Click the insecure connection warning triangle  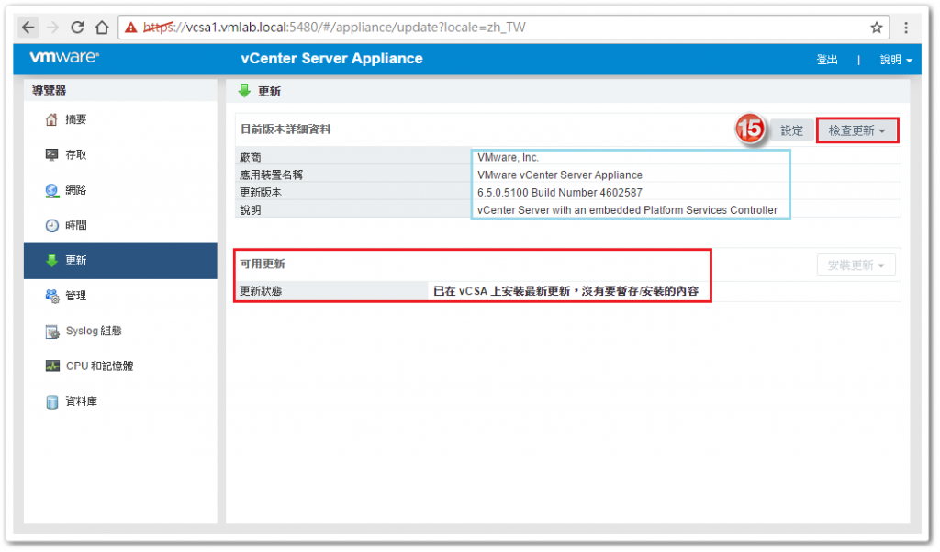(130, 28)
